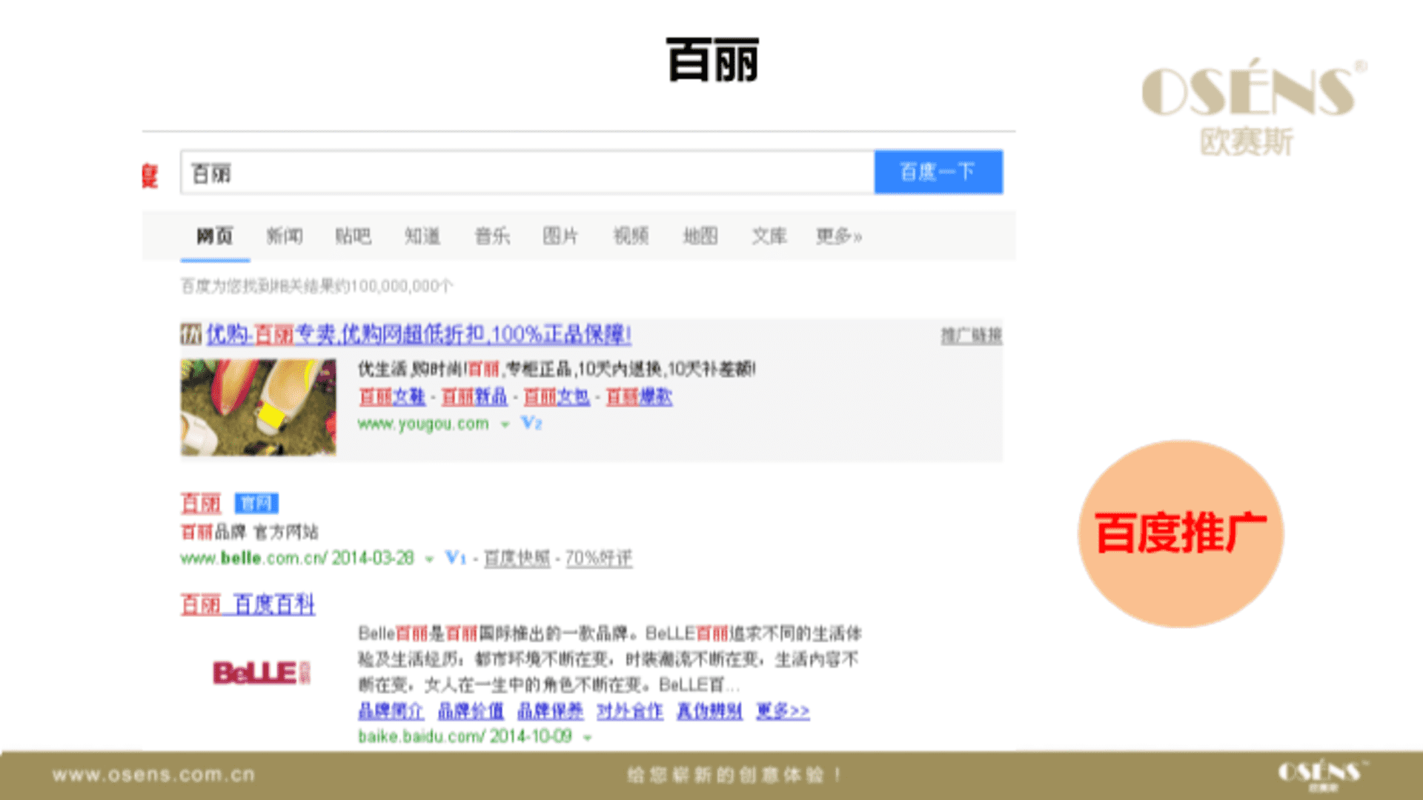This screenshot has height=800, width=1423.
Task: Click the 优购 favicon beside the ad title
Action: (191, 335)
